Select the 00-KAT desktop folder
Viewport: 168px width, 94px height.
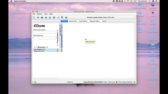pyautogui.click(x=153, y=22)
